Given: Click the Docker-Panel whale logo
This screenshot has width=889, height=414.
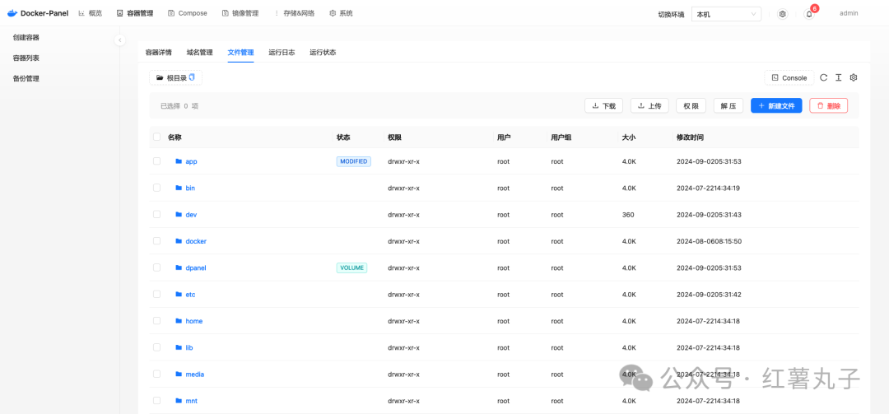Looking at the screenshot, I should pyautogui.click(x=12, y=13).
